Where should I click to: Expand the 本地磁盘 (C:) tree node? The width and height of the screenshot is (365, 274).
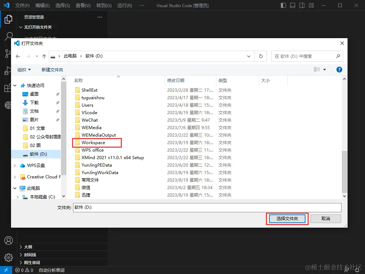18,197
